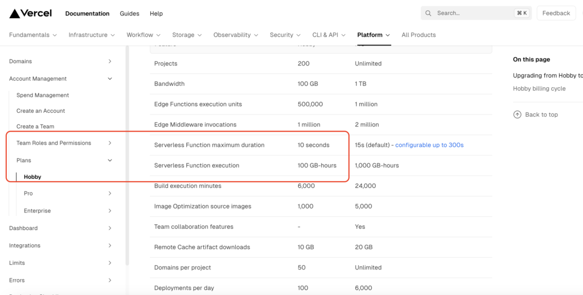The width and height of the screenshot is (583, 295).
Task: Open the Help page in header
Action: (x=156, y=13)
